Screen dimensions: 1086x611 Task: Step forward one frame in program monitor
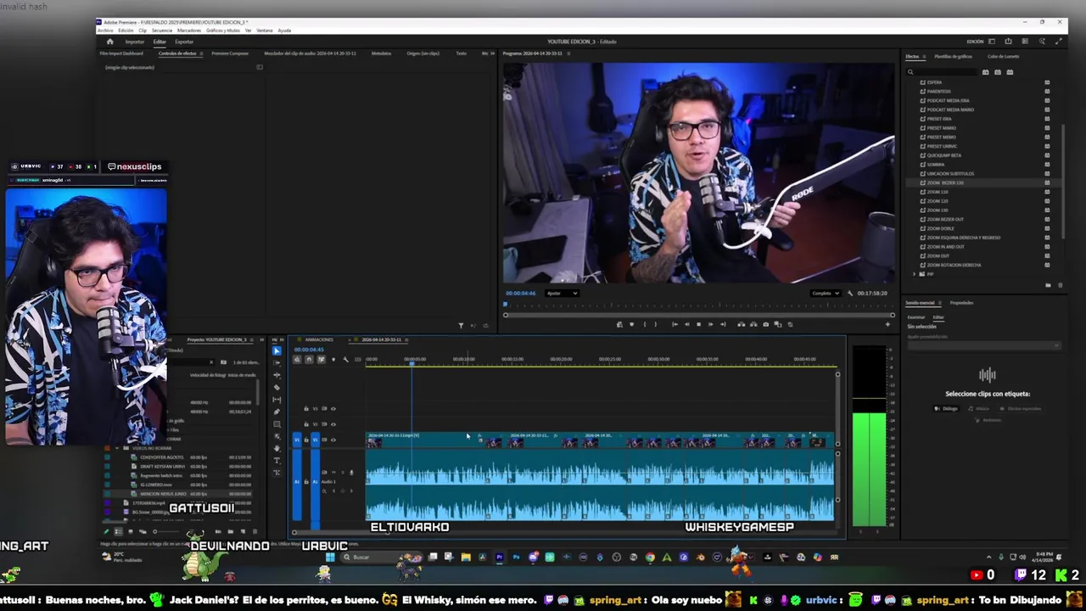coord(711,324)
